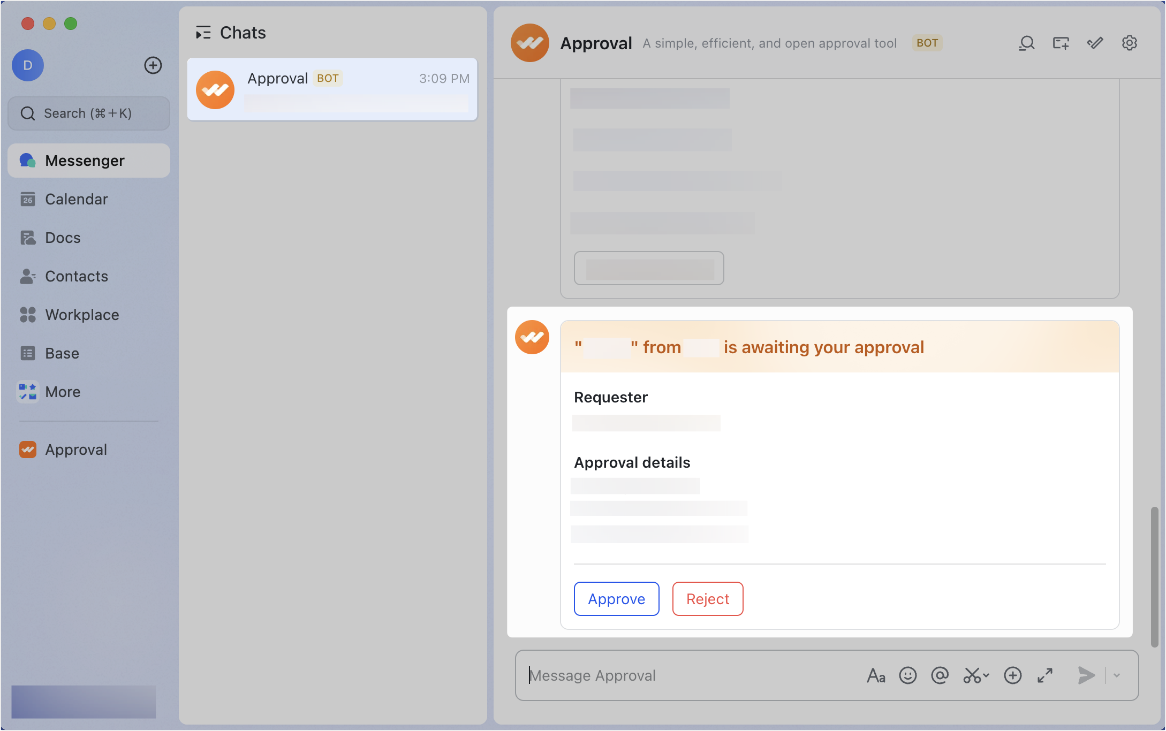Open the Approval app settings gear
This screenshot has width=1166, height=731.
[x=1129, y=43]
